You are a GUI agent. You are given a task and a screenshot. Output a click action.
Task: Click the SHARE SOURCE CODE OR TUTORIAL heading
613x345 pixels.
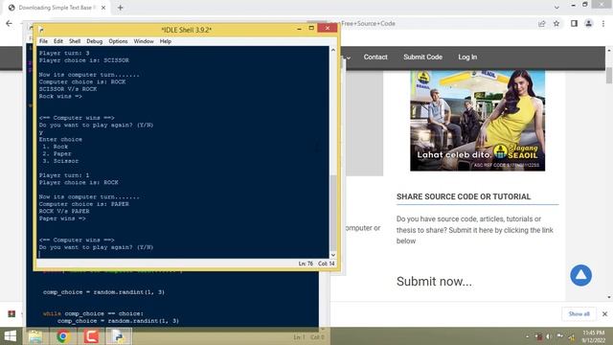pyautogui.click(x=464, y=196)
